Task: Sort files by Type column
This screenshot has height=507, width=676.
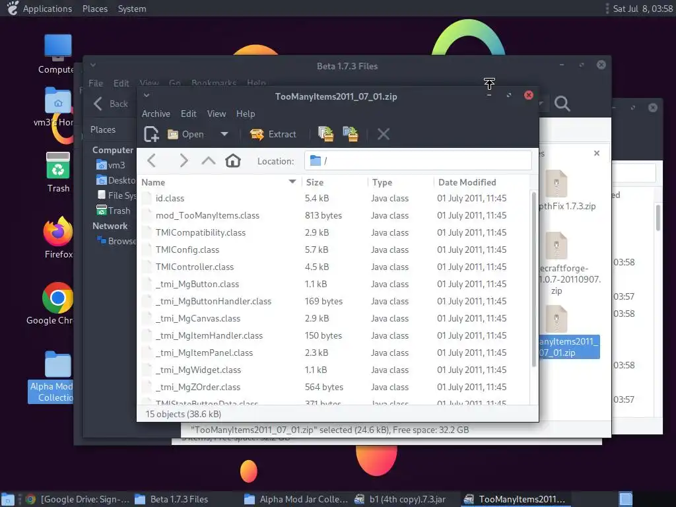Action: [400, 182]
